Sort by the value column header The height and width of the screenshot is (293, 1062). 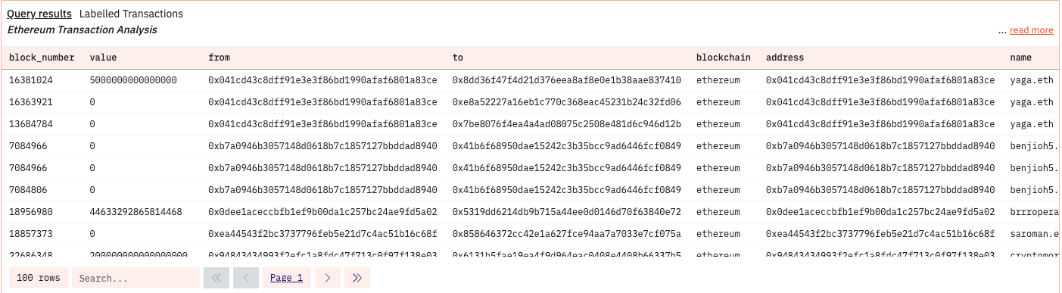point(103,58)
